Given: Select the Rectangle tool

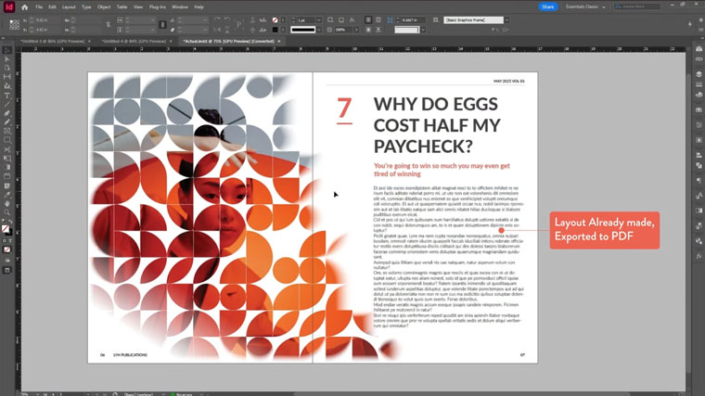Looking at the screenshot, I should pyautogui.click(x=7, y=140).
